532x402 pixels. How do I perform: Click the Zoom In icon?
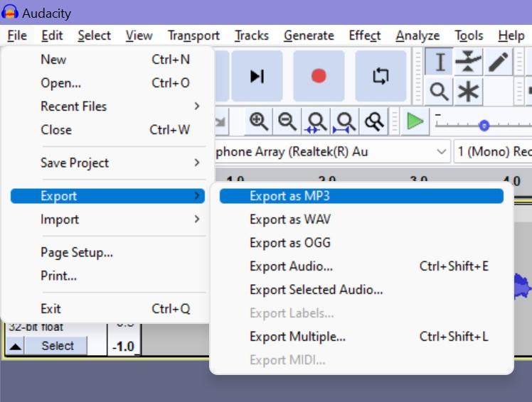259,121
